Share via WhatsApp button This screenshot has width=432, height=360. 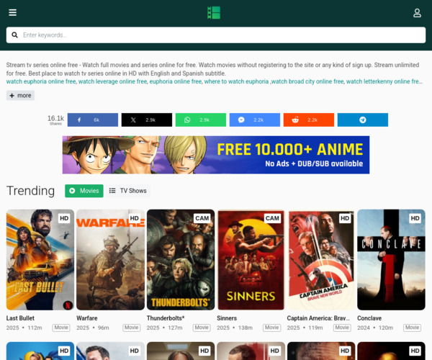[201, 120]
